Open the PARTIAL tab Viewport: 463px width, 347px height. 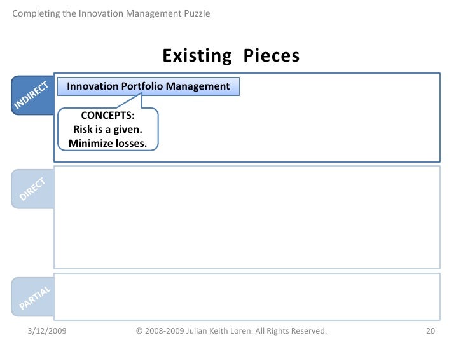point(33,297)
